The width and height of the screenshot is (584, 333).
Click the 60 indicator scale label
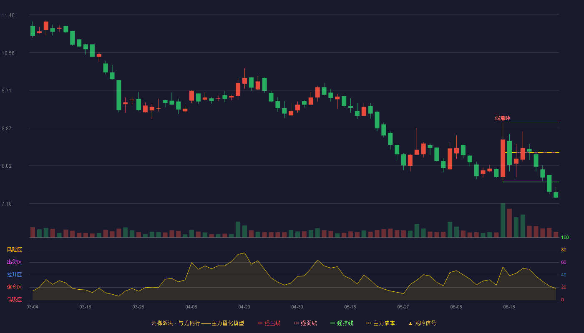tap(564, 262)
